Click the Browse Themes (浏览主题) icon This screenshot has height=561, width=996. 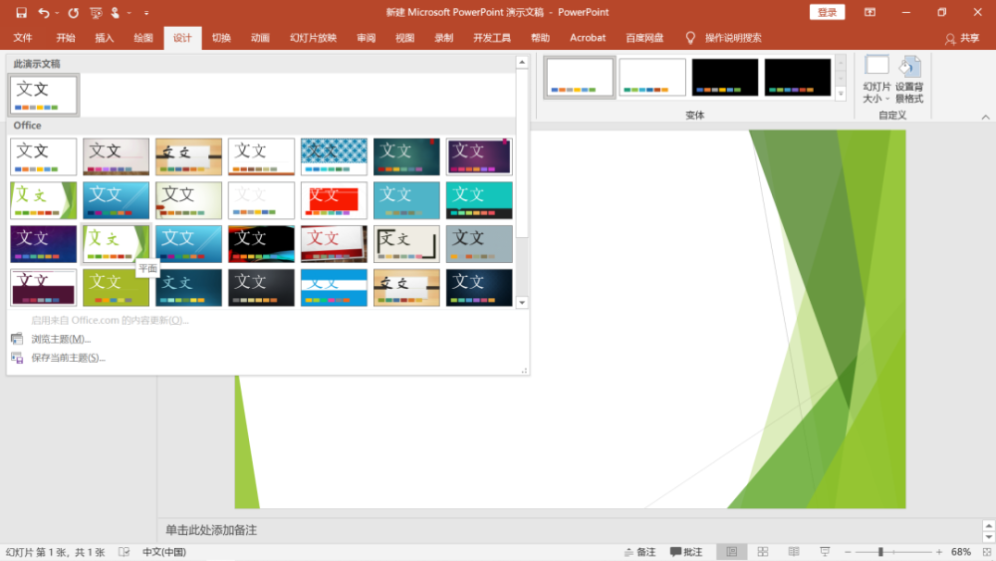pyautogui.click(x=17, y=339)
